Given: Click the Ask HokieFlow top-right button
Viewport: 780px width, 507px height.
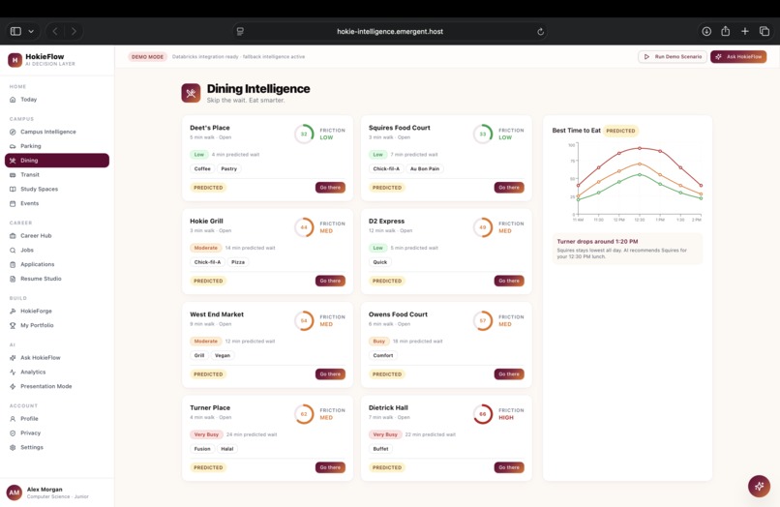Looking at the screenshot, I should (738, 57).
